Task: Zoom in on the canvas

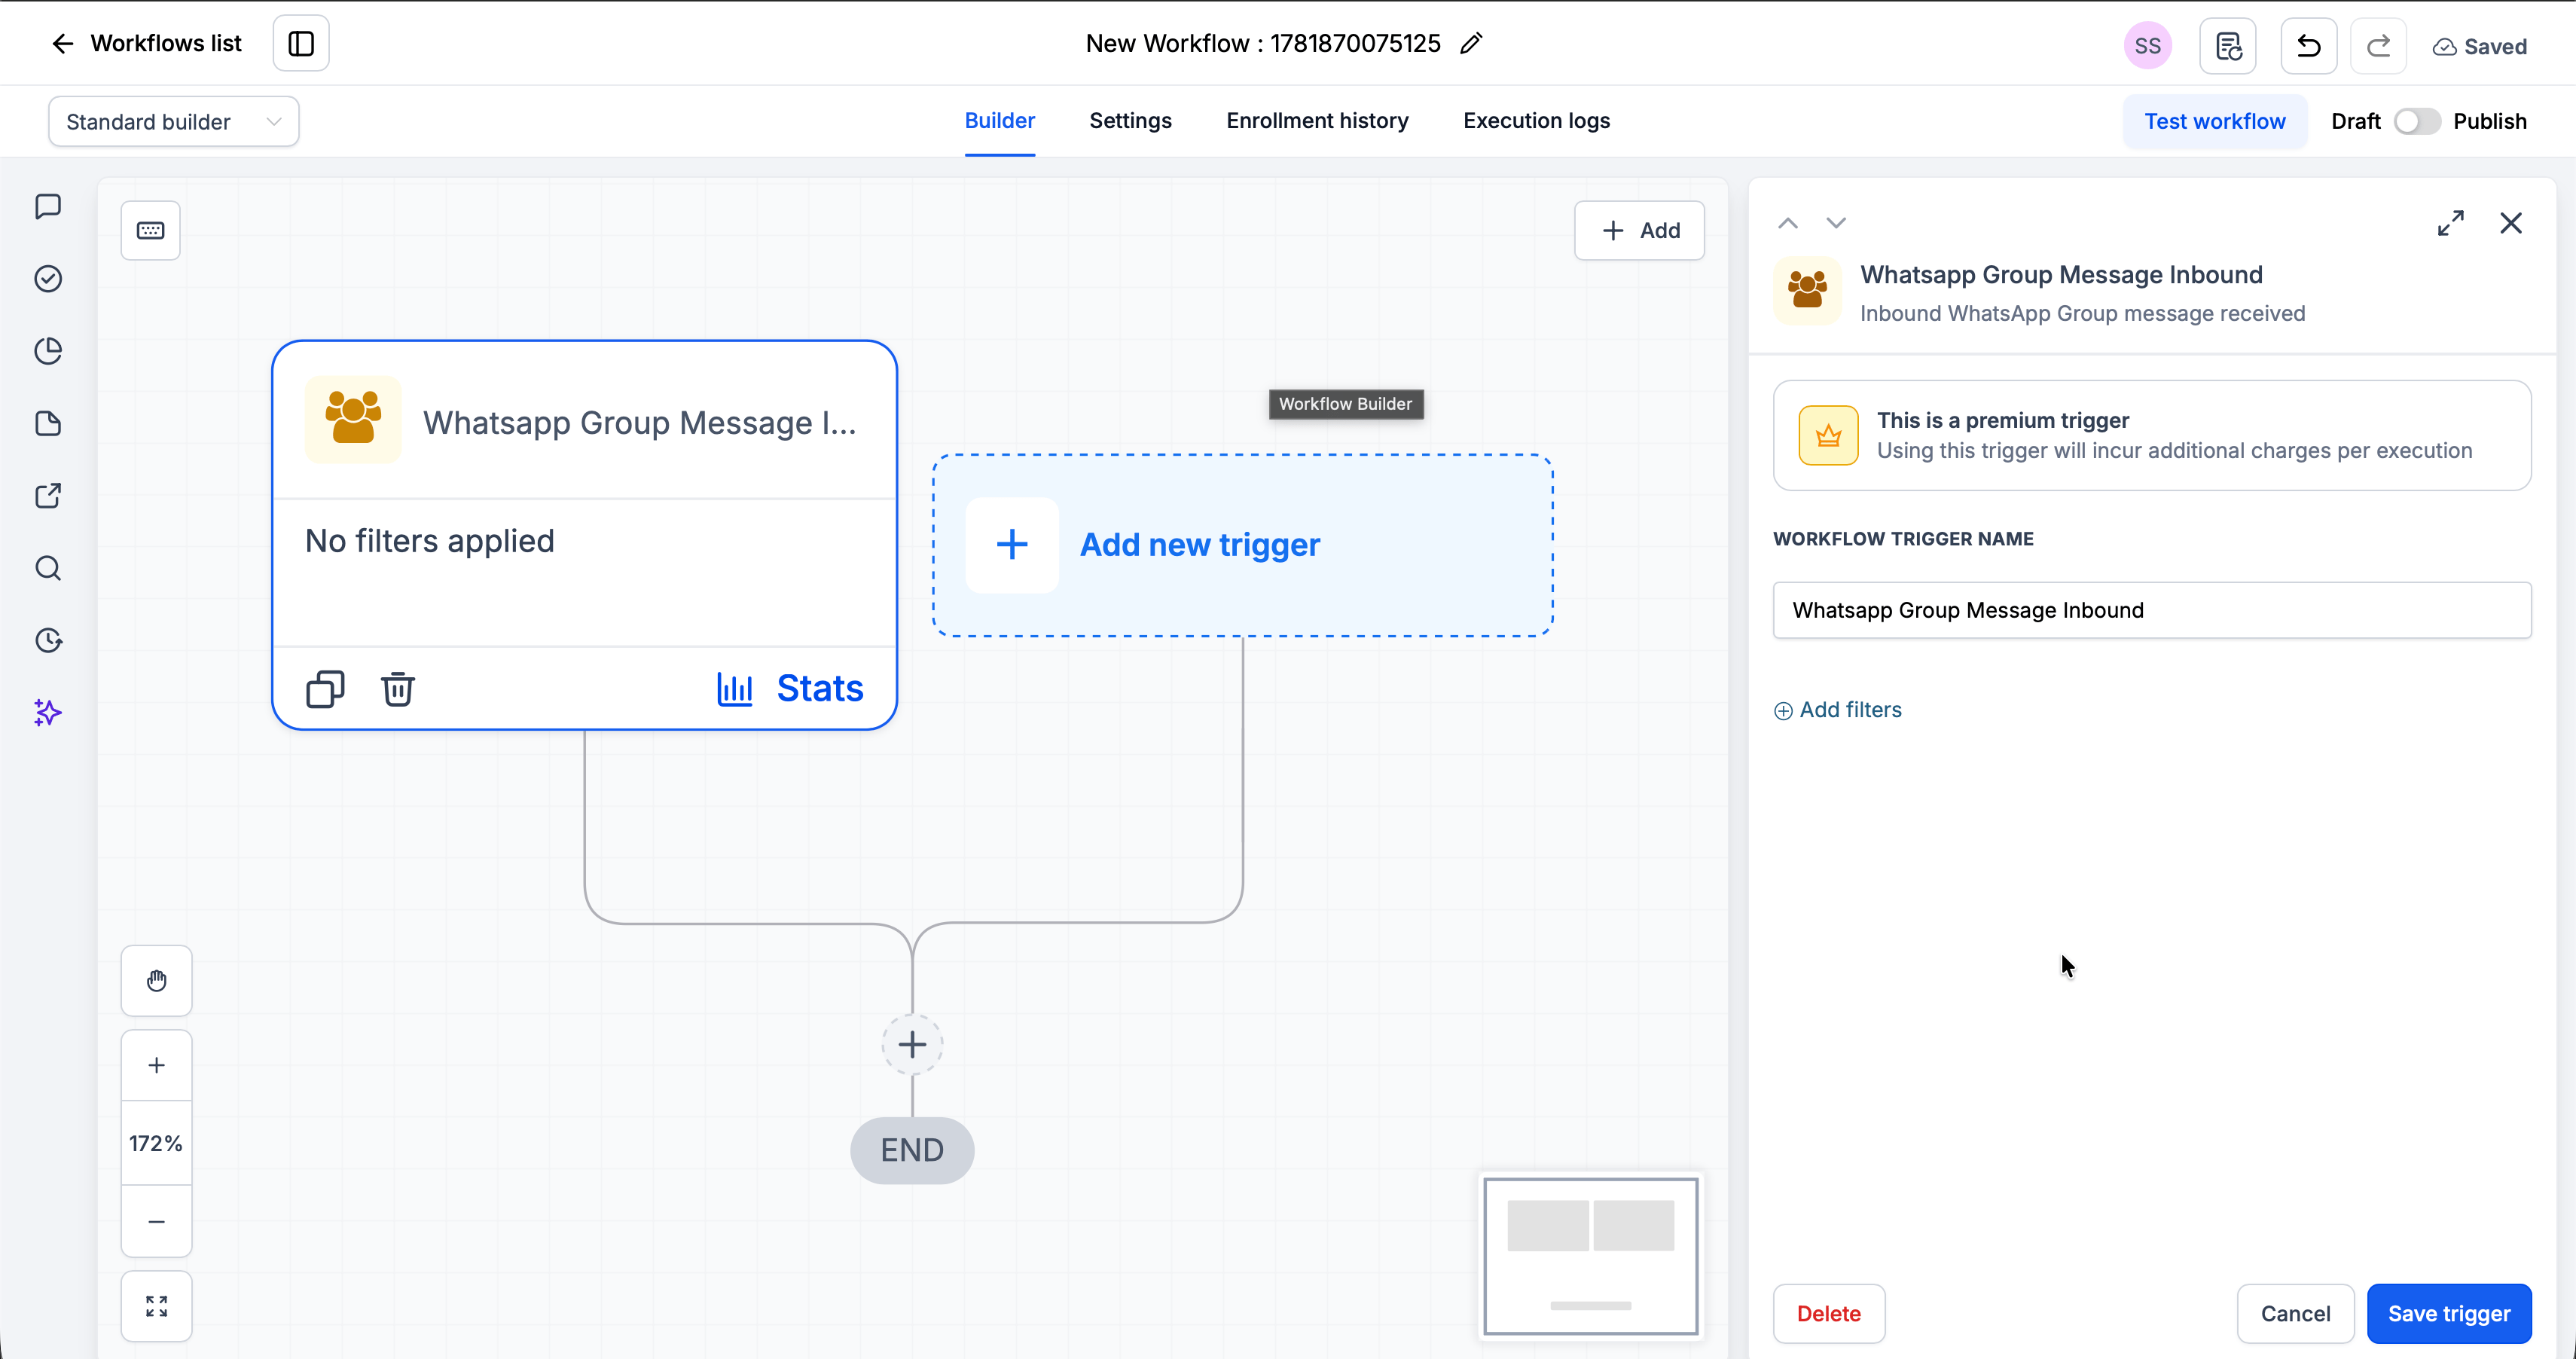Action: click(157, 1066)
